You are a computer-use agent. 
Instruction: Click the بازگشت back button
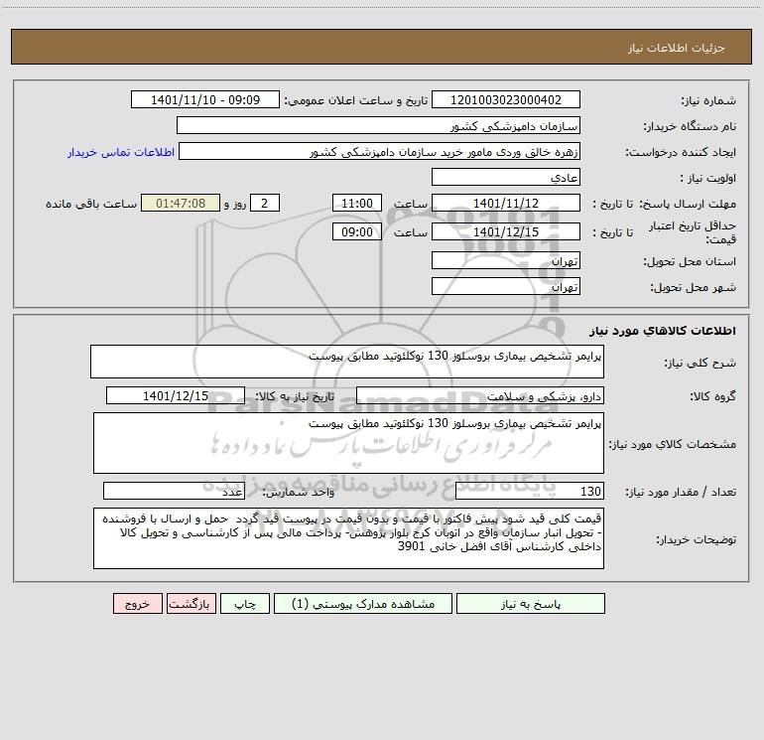click(191, 603)
